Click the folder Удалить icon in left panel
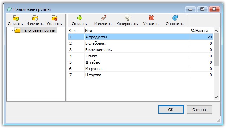 point(54,18)
